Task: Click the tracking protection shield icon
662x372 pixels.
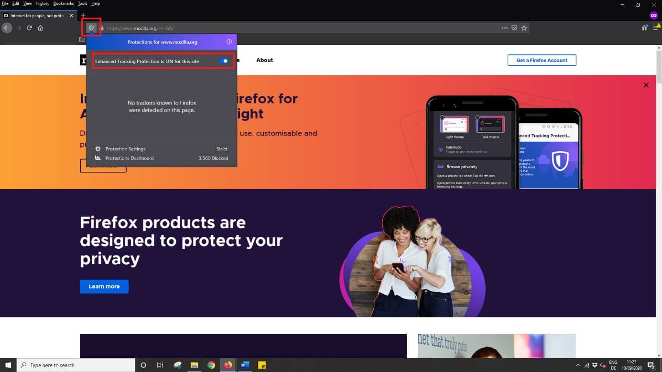Action: pyautogui.click(x=91, y=28)
